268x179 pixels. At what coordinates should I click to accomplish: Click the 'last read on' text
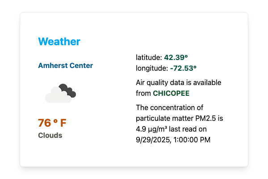click(189, 129)
